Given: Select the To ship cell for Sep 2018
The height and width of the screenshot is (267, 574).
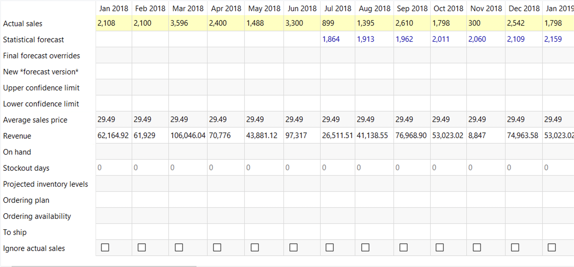Looking at the screenshot, I should [412, 232].
